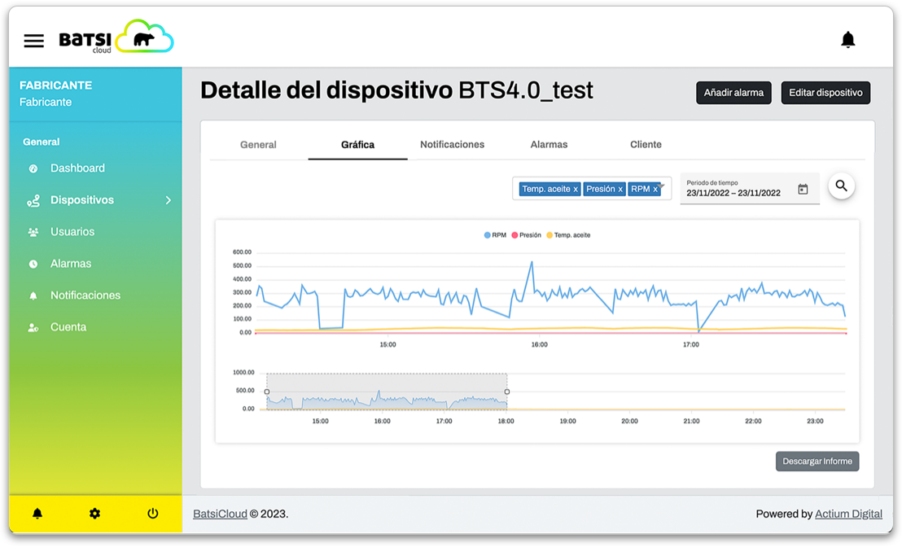Open the calendar date picker icon
Image resolution: width=902 pixels, height=547 pixels.
coord(803,190)
